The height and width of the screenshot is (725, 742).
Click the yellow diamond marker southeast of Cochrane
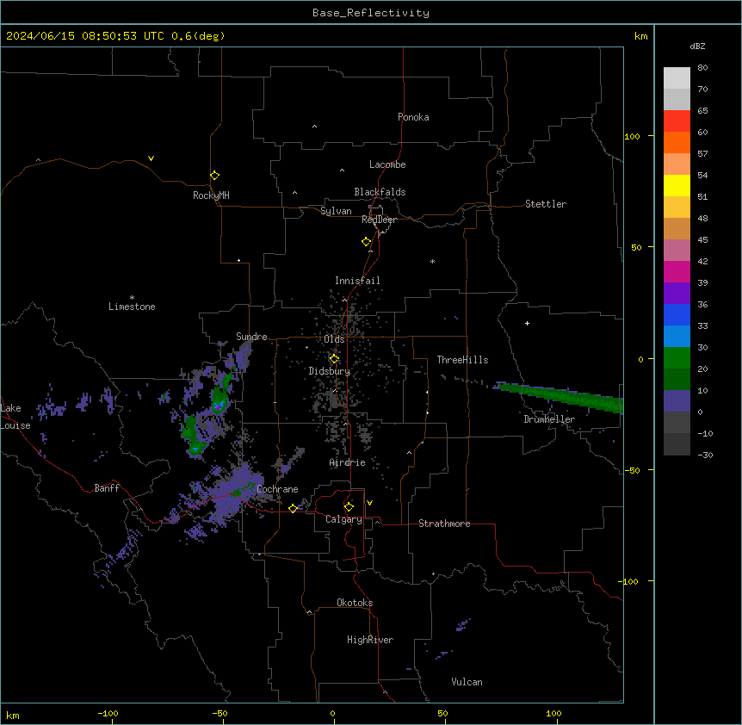click(x=293, y=508)
